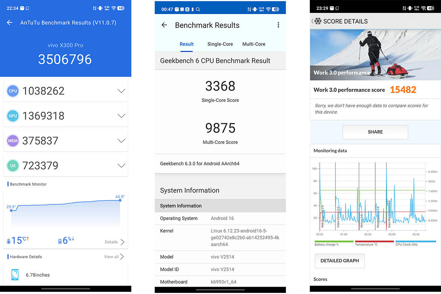Click the green Battery charge % legend
The height and width of the screenshot is (294, 441).
tap(334, 243)
